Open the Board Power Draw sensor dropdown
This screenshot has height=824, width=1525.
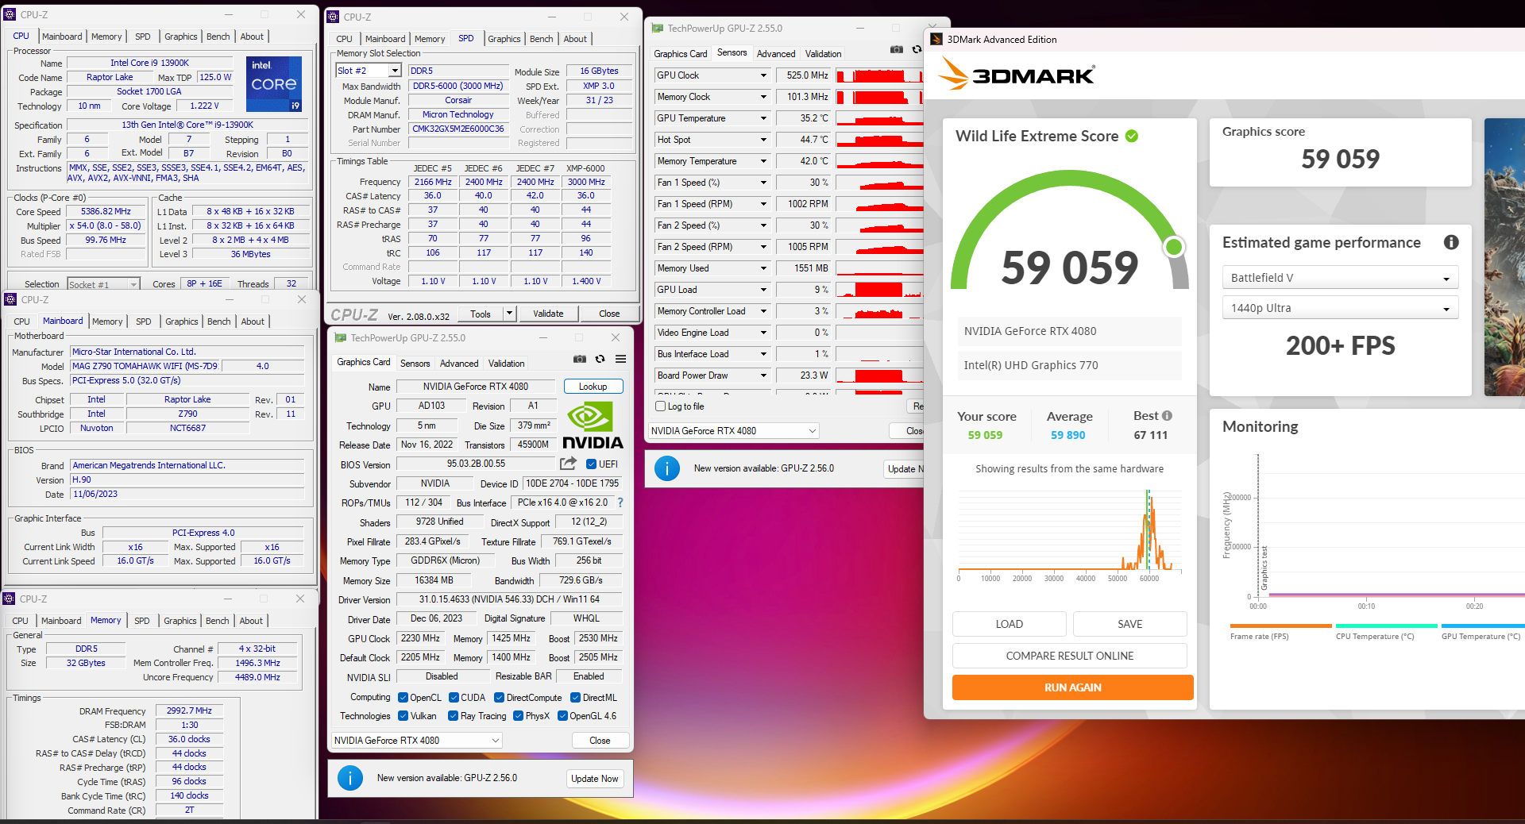(x=764, y=375)
